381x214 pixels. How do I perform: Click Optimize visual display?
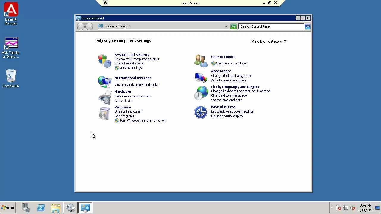point(227,116)
